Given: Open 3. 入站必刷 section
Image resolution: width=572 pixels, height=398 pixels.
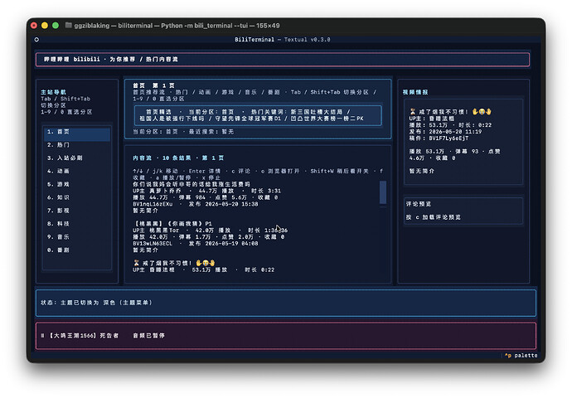Looking at the screenshot, I should [77, 158].
